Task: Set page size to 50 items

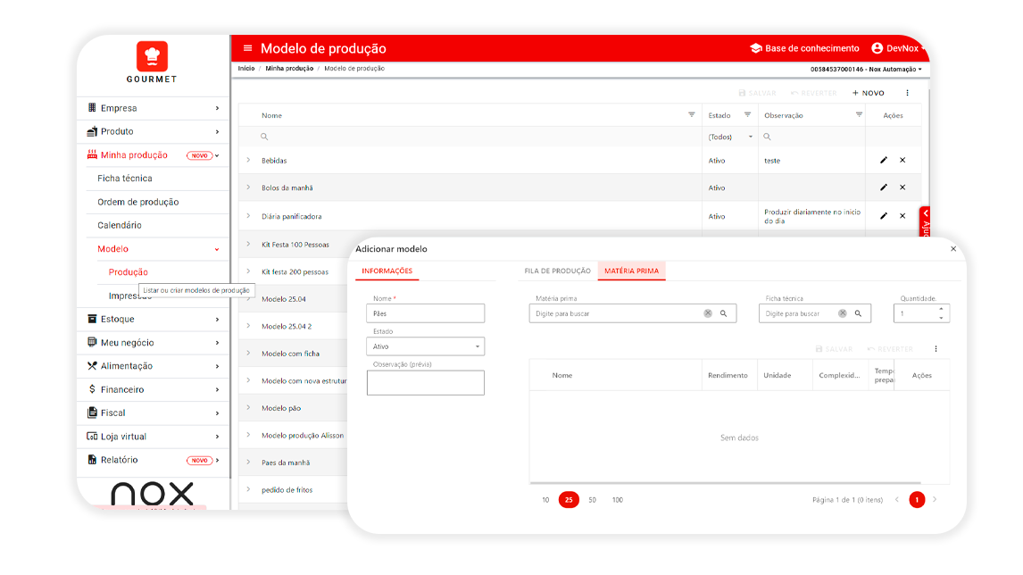Action: click(593, 500)
